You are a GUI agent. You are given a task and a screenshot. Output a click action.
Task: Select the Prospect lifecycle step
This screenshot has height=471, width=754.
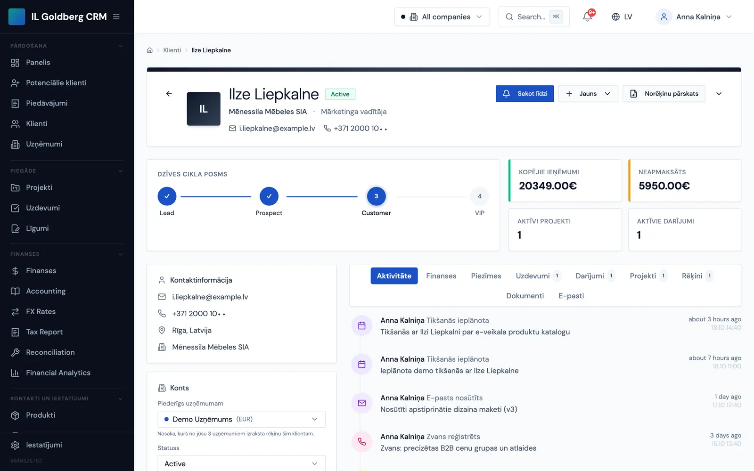pos(269,196)
